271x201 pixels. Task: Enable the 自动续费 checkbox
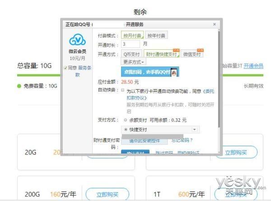pyautogui.click(x=122, y=90)
